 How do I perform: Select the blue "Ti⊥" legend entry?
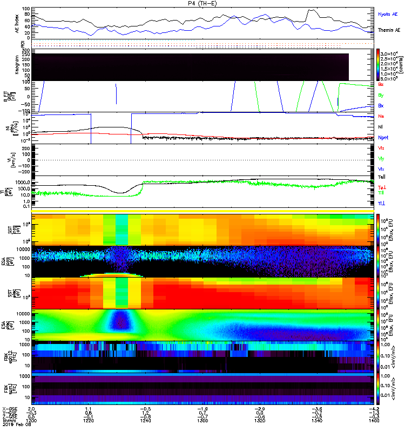click(381, 204)
